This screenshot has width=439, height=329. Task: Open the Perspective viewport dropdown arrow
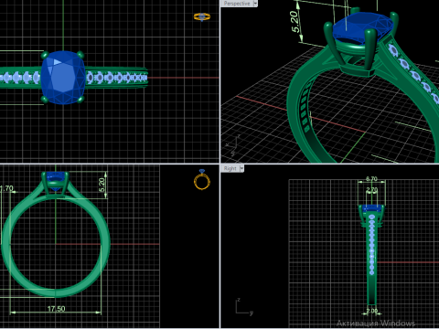pos(255,4)
